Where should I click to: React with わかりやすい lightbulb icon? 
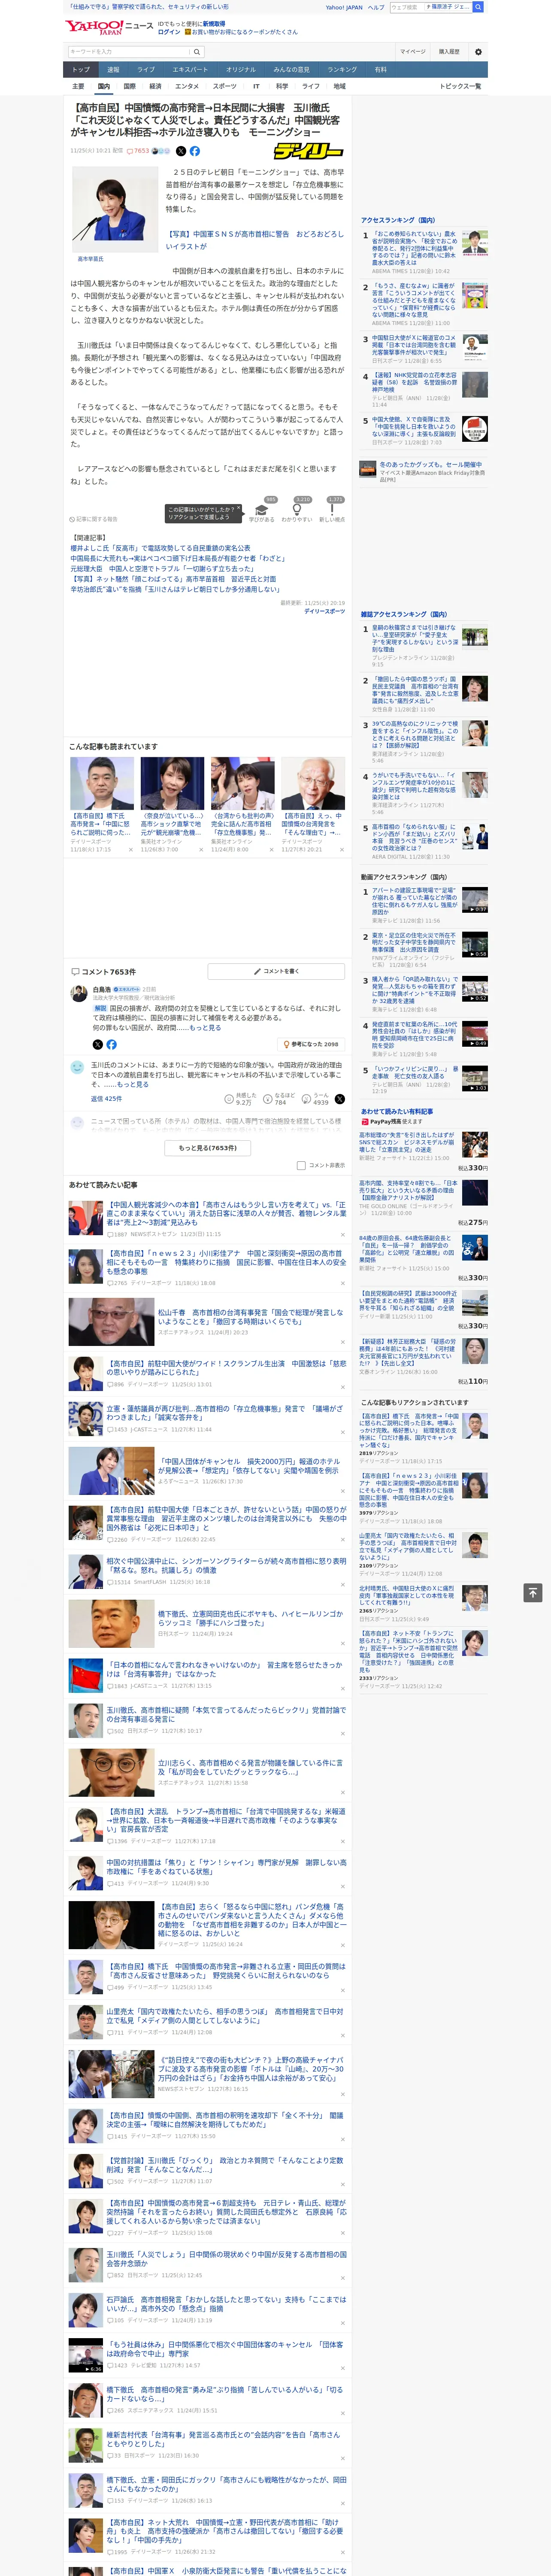pyautogui.click(x=297, y=509)
